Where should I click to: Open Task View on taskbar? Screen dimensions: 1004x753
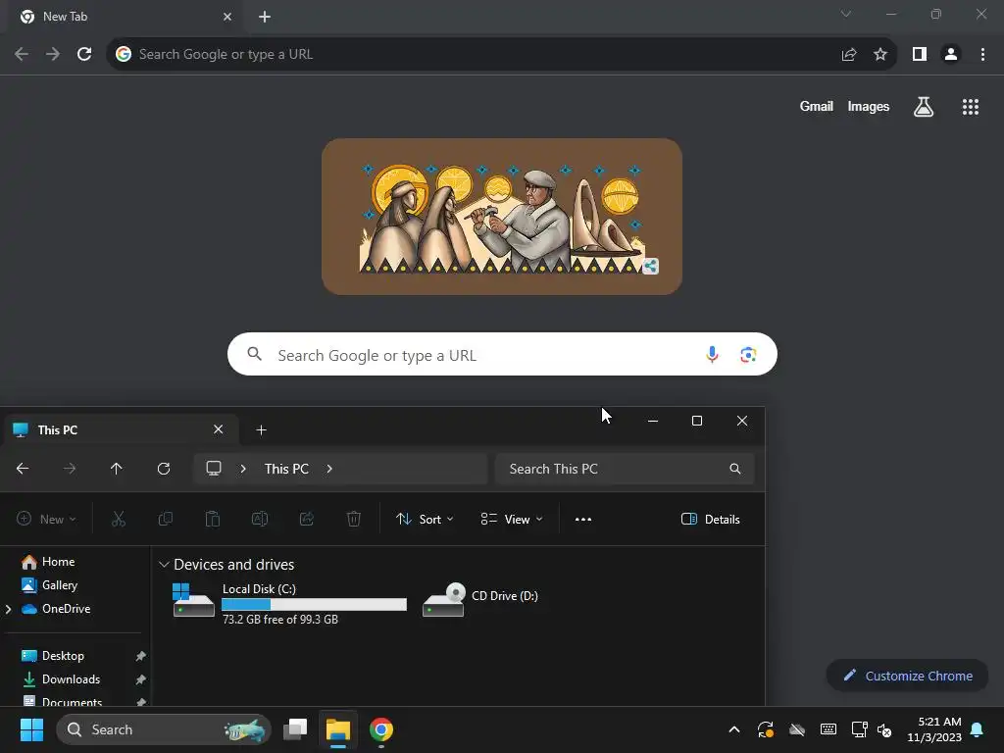(x=295, y=729)
